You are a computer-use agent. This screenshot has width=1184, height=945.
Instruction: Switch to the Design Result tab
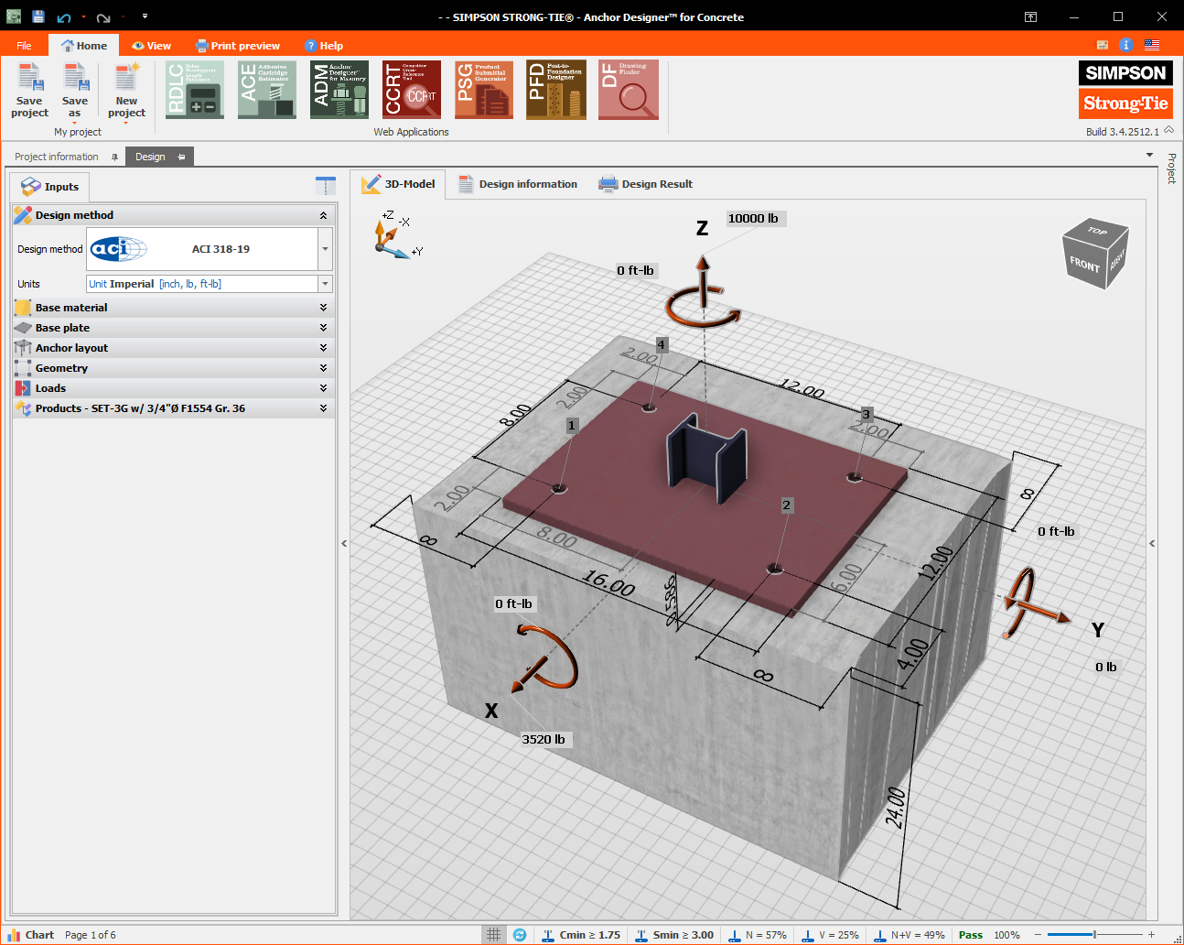646,184
